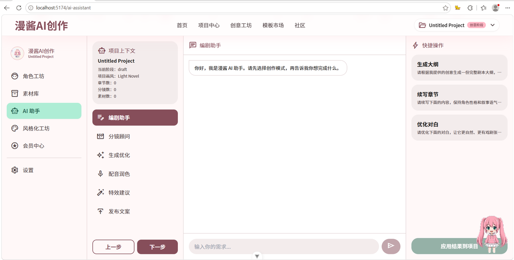514x260 pixels.
Task: Click the 编剧助手 edit-note icon
Action: 101,118
